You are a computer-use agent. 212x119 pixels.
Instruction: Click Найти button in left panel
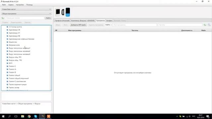click(48, 18)
